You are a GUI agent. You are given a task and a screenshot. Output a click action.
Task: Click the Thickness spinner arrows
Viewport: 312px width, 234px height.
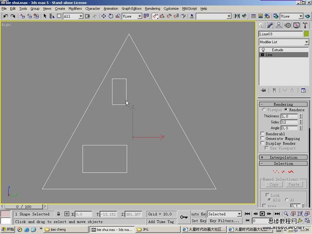[301, 116]
